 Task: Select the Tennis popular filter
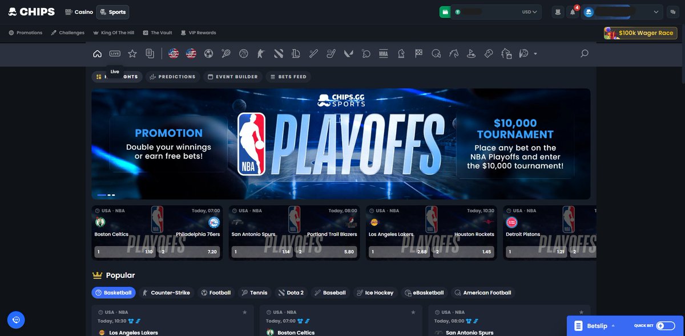tap(255, 293)
